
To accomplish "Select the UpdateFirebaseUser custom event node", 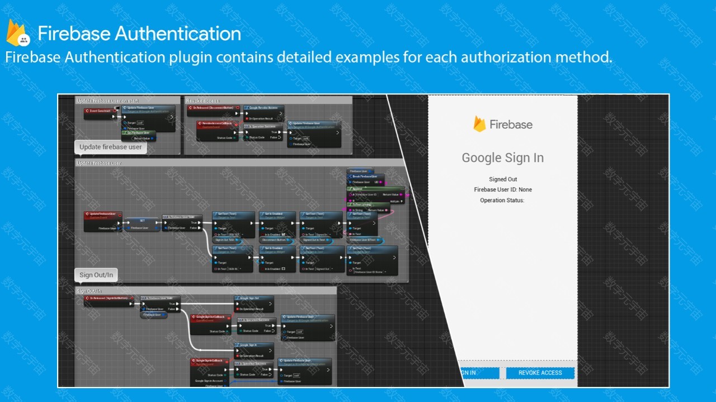I will pos(103,221).
